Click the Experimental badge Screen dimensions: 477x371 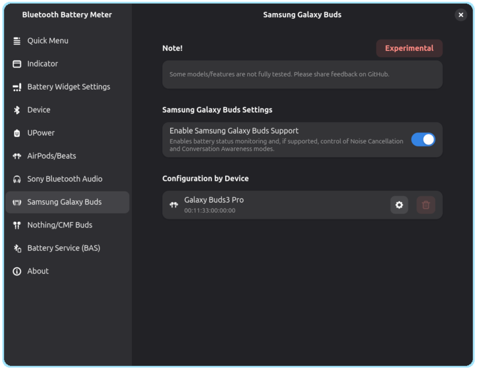(409, 48)
